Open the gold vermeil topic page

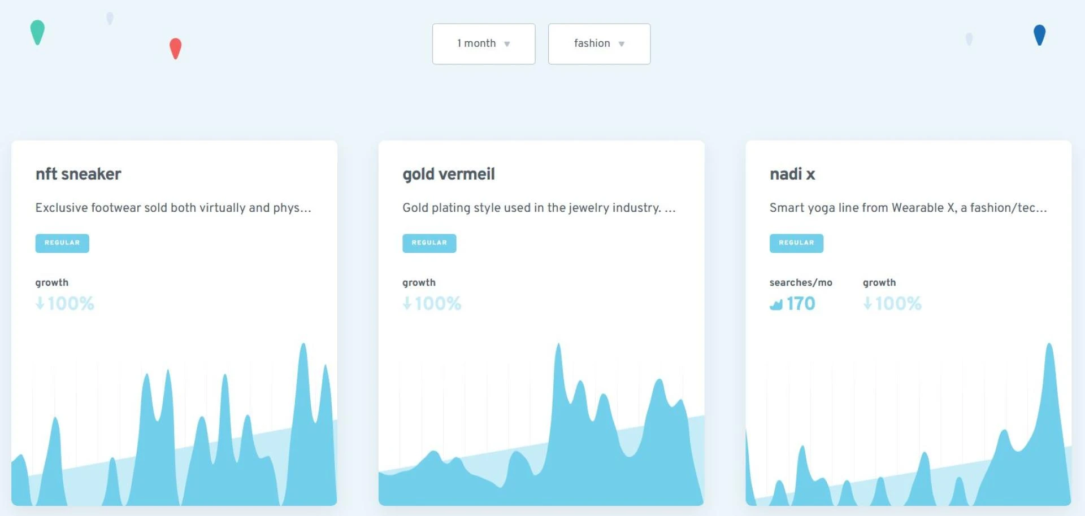click(x=448, y=174)
